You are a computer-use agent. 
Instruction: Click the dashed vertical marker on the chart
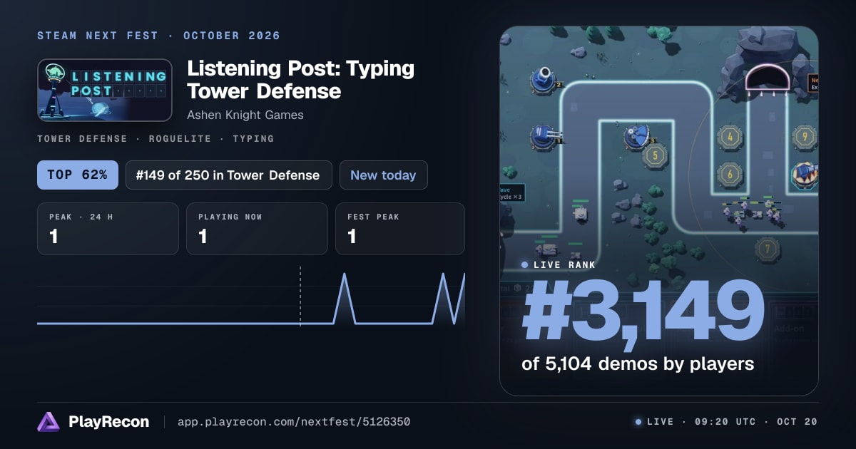[x=300, y=296]
